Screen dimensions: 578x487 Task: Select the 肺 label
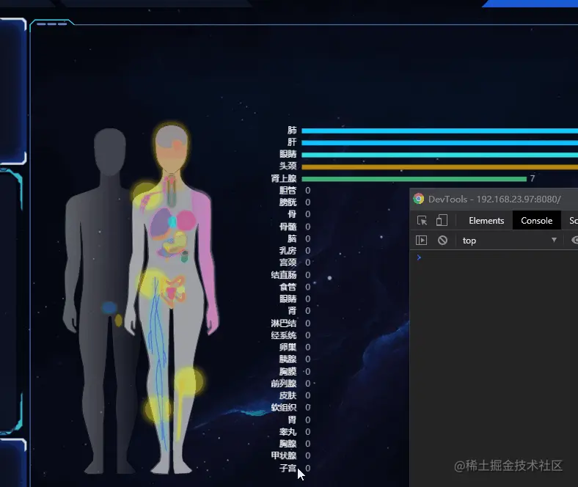click(292, 130)
